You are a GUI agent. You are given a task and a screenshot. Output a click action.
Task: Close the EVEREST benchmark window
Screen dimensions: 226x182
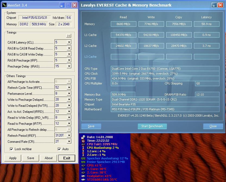(x=220, y=5)
